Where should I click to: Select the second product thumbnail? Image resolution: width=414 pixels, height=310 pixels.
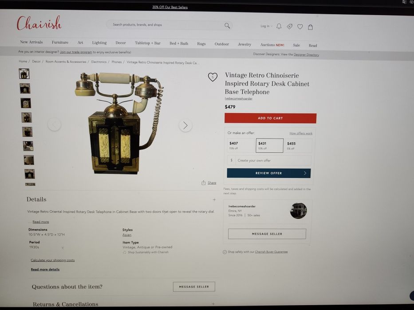(25, 89)
